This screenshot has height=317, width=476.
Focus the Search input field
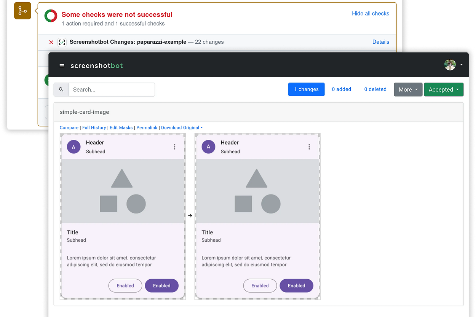112,89
